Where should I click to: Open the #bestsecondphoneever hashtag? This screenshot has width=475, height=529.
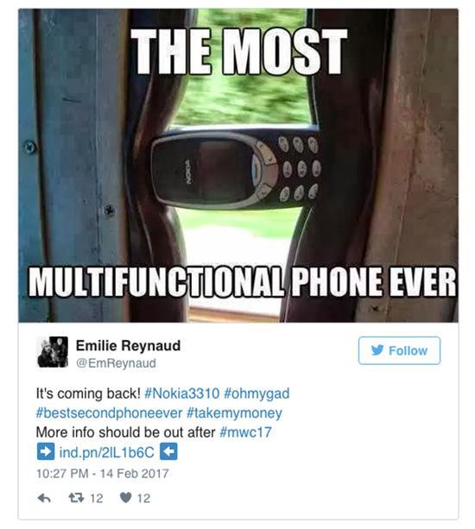[109, 413]
